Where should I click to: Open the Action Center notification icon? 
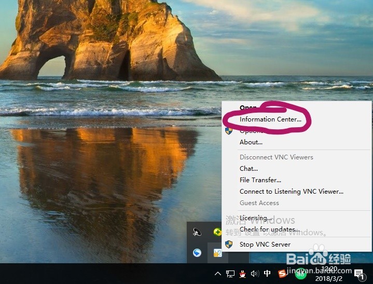coord(359,274)
